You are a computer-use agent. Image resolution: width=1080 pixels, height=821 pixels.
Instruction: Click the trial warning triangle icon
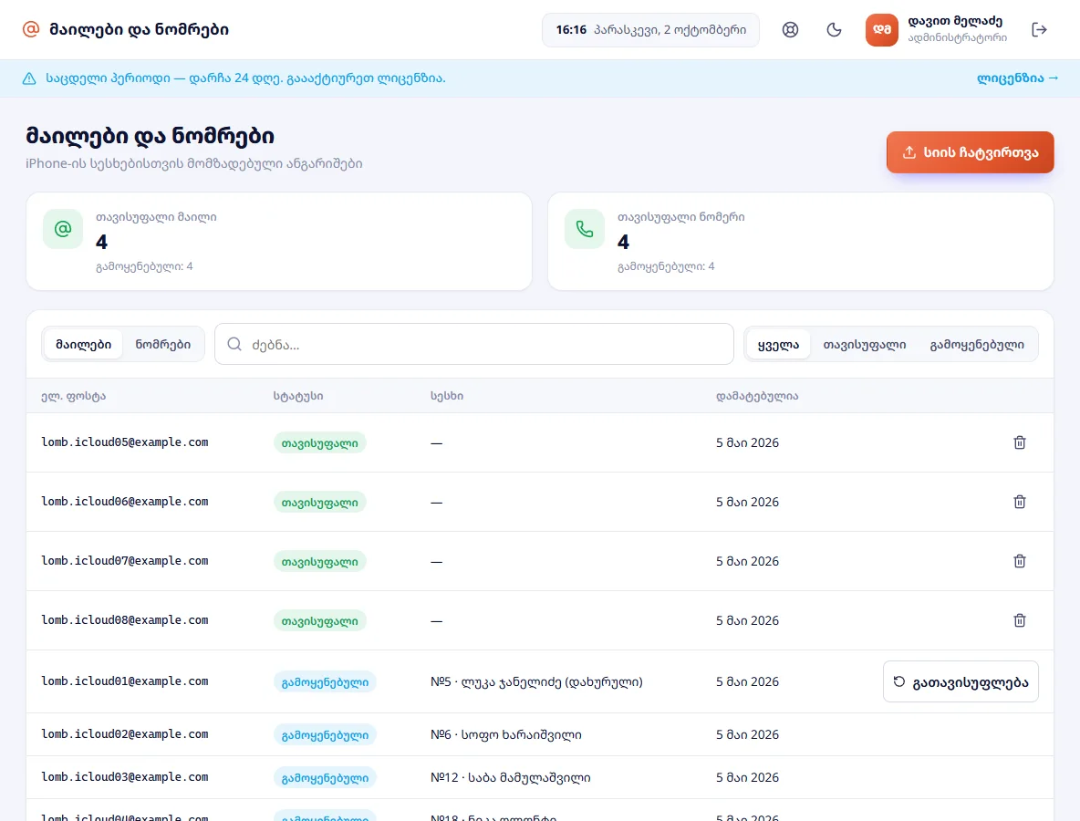click(29, 78)
